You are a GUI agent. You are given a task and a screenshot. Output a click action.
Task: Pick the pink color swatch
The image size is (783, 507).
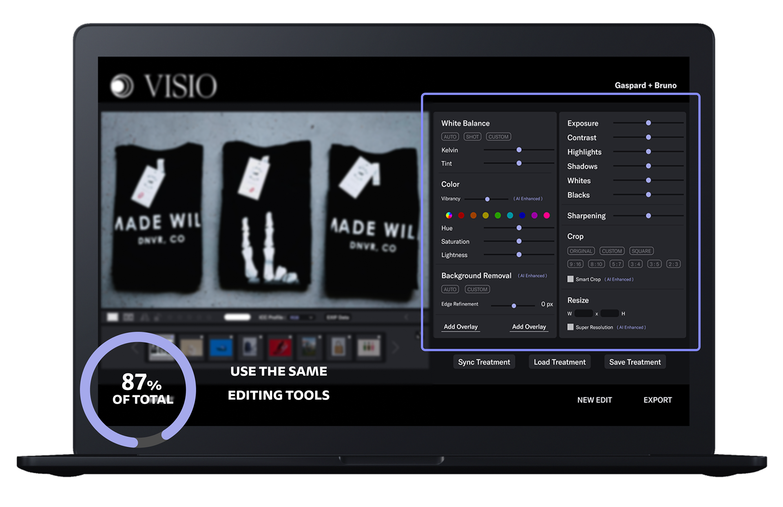coord(546,215)
